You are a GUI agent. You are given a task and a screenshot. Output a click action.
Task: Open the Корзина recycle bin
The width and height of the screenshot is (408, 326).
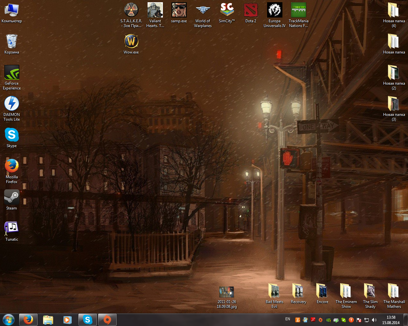(12, 44)
